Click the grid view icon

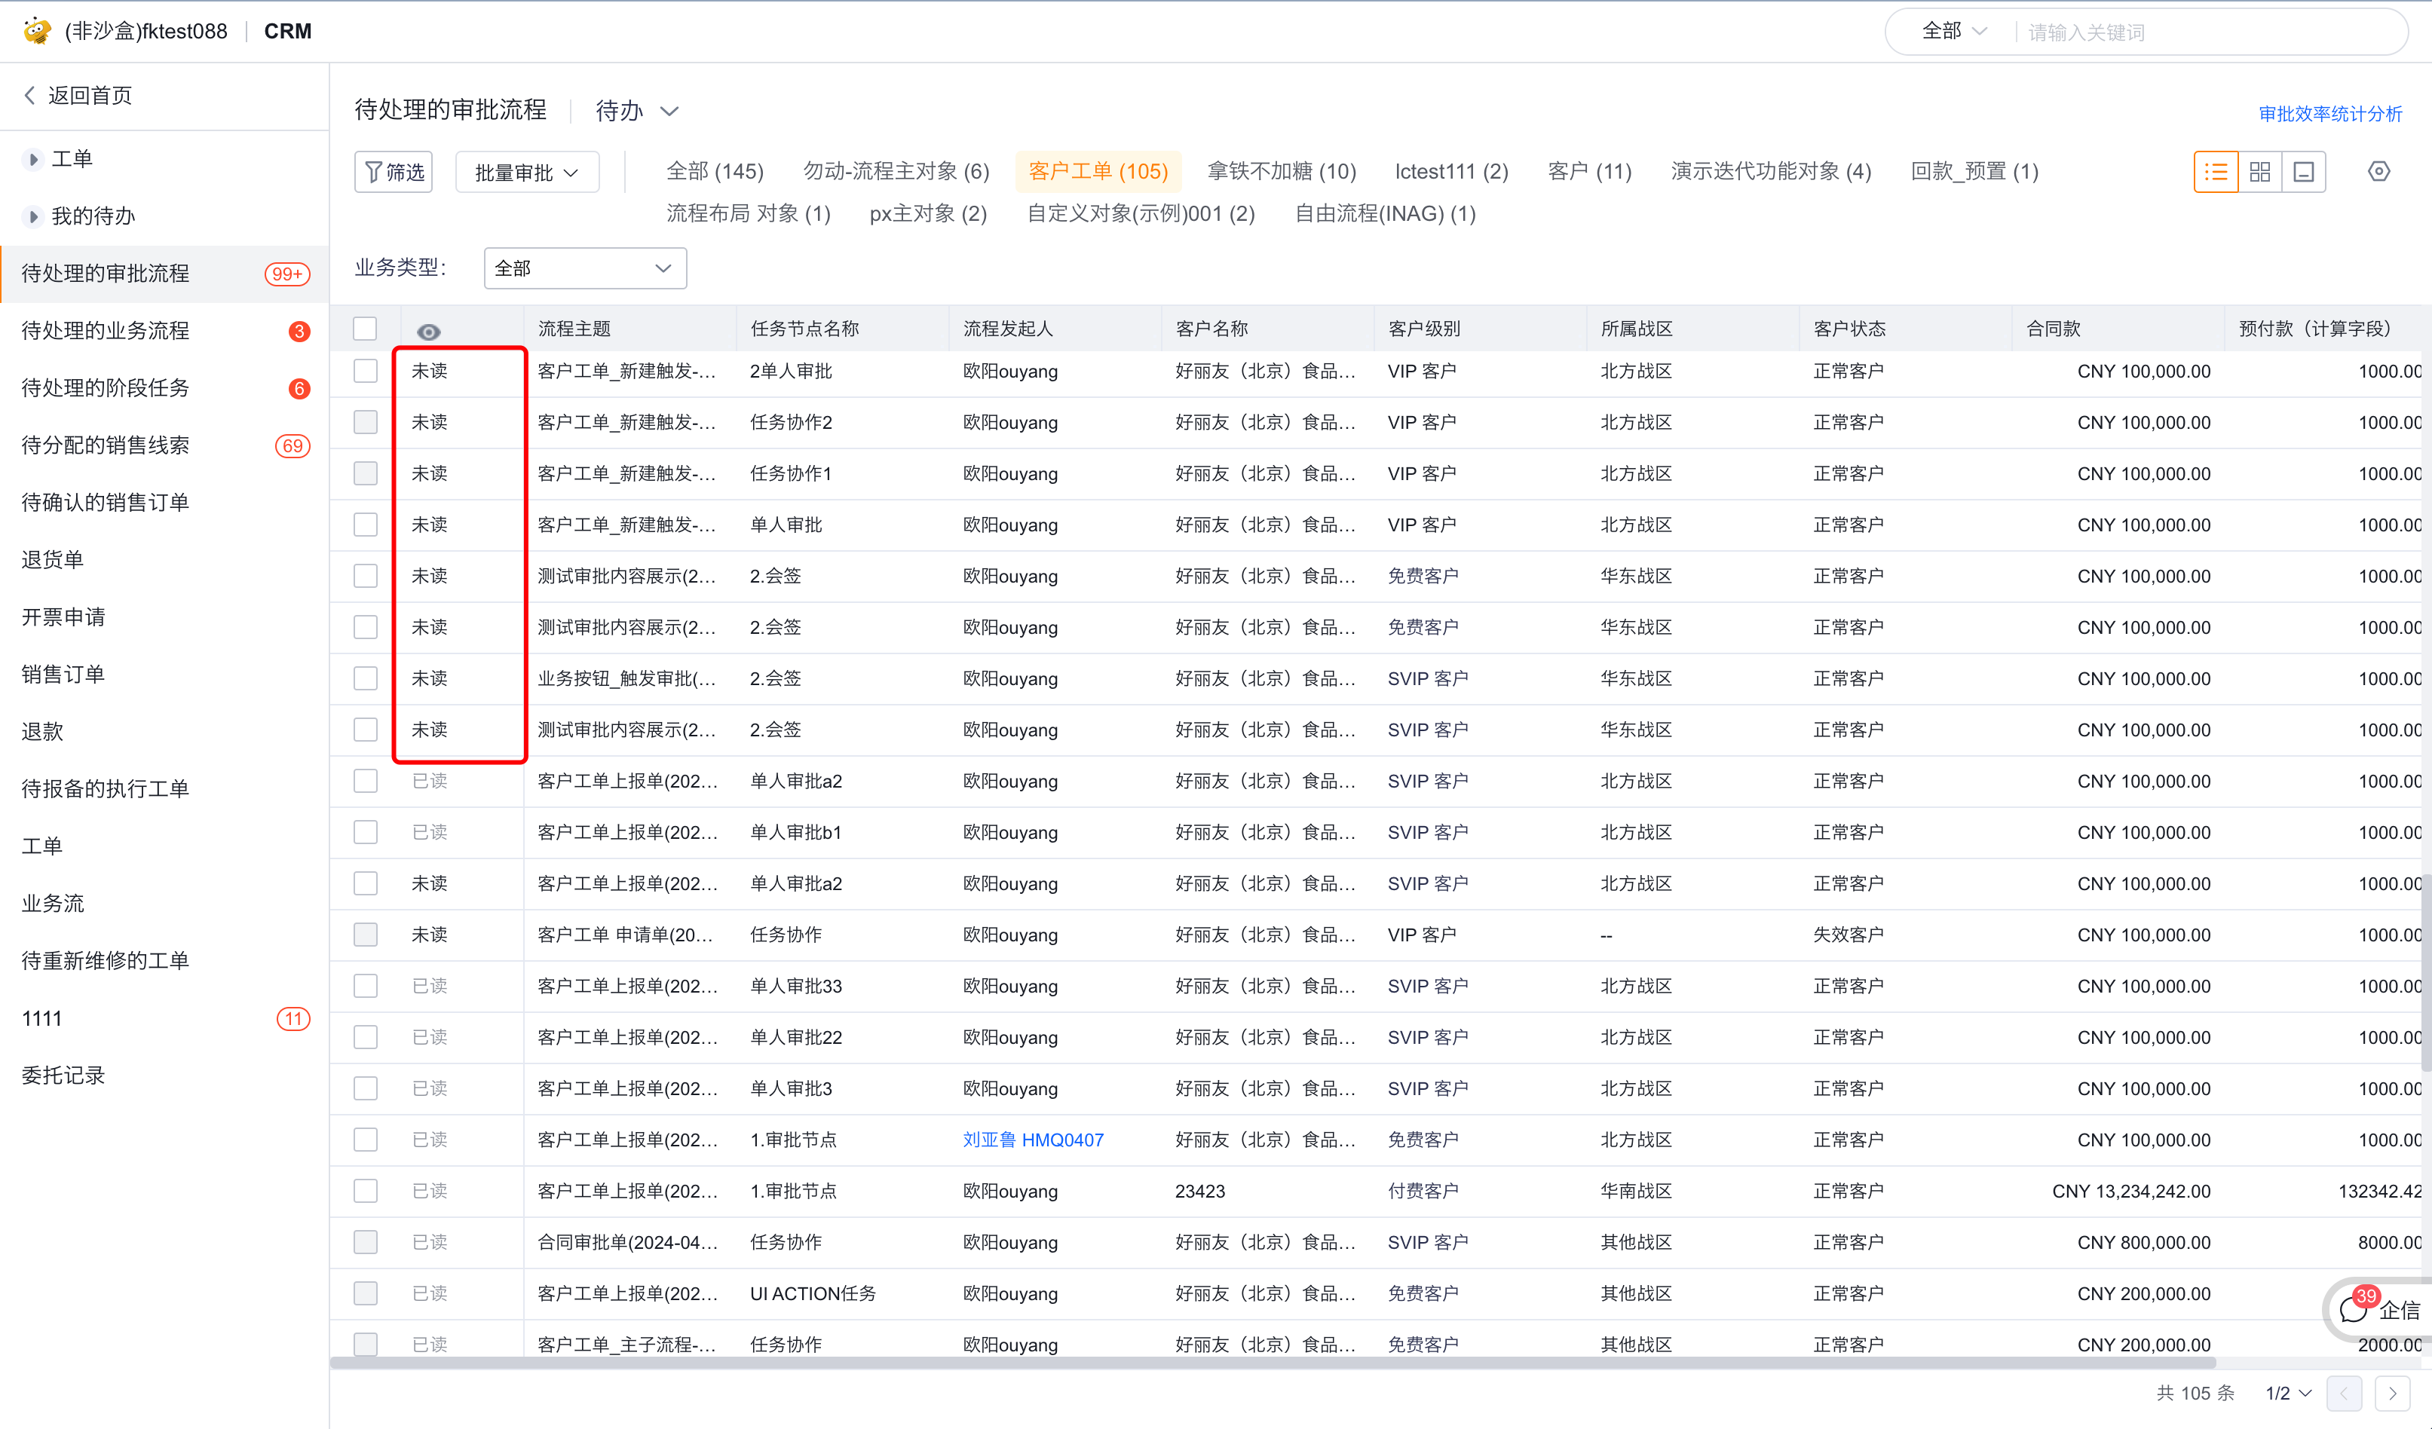pyautogui.click(x=2260, y=173)
